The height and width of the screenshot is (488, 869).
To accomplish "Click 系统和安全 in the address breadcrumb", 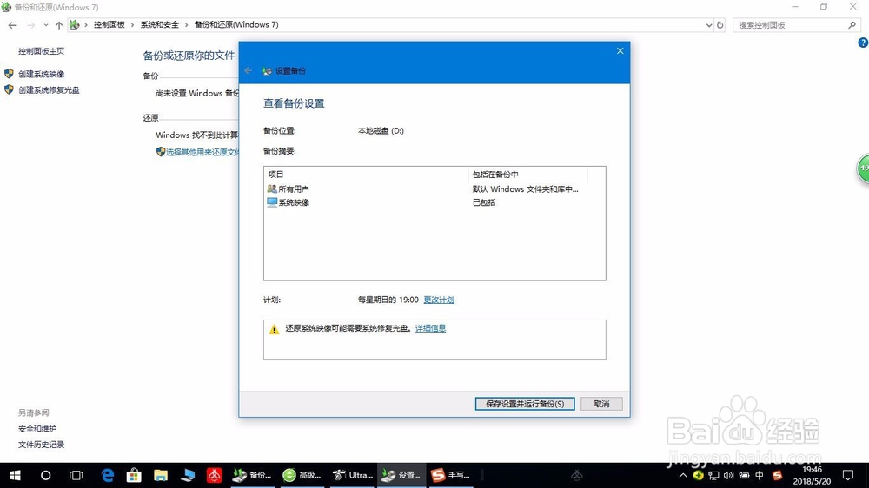I will pyautogui.click(x=160, y=25).
